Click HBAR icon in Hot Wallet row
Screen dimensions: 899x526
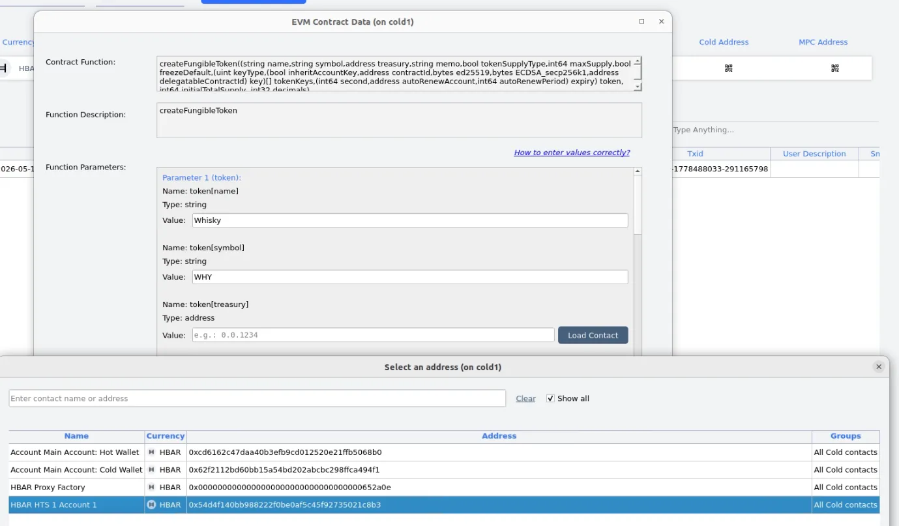pyautogui.click(x=152, y=452)
